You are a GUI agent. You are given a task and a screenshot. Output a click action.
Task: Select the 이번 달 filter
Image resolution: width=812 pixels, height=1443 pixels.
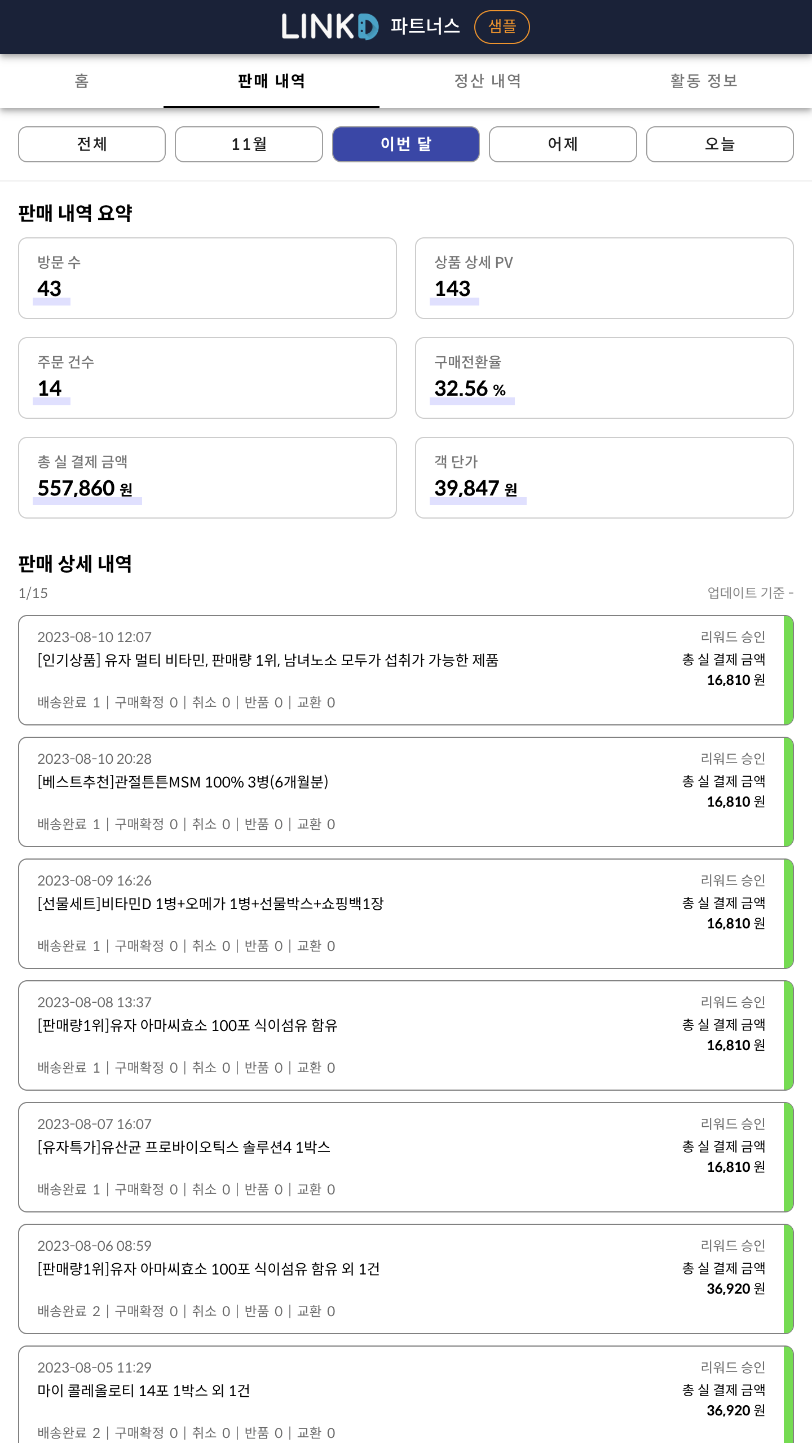click(x=405, y=144)
